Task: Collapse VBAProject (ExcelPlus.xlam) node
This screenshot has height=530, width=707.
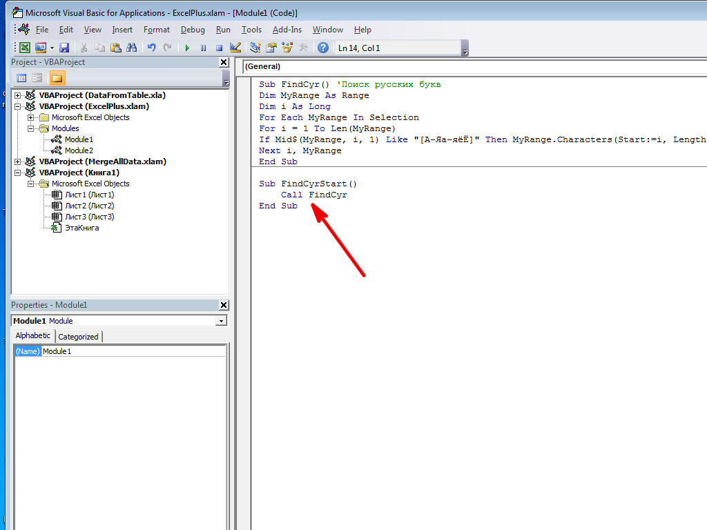Action: (x=17, y=107)
